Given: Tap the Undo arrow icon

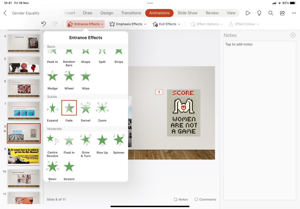Looking at the screenshot, I should point(44,24).
